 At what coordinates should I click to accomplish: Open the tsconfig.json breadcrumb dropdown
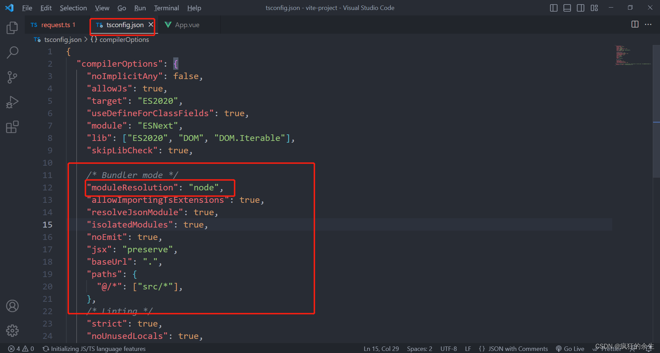62,40
